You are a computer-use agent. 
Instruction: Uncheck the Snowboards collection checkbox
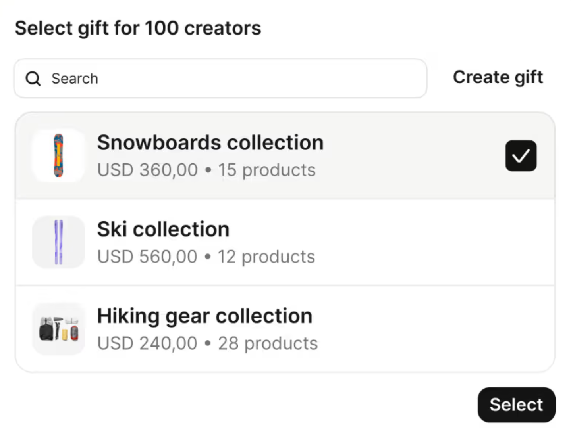pos(521,156)
